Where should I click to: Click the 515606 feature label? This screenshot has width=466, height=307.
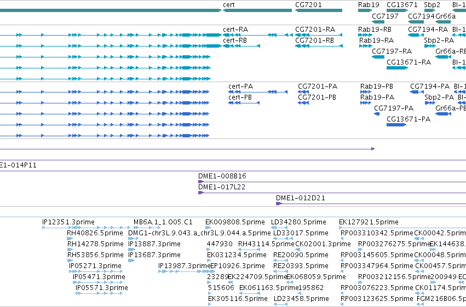pyautogui.click(x=221, y=288)
